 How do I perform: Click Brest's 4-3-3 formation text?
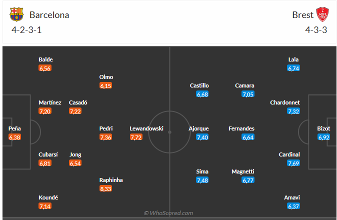point(316,29)
